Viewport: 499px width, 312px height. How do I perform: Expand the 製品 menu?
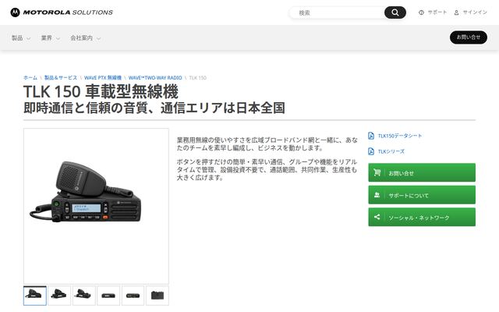(x=21, y=38)
